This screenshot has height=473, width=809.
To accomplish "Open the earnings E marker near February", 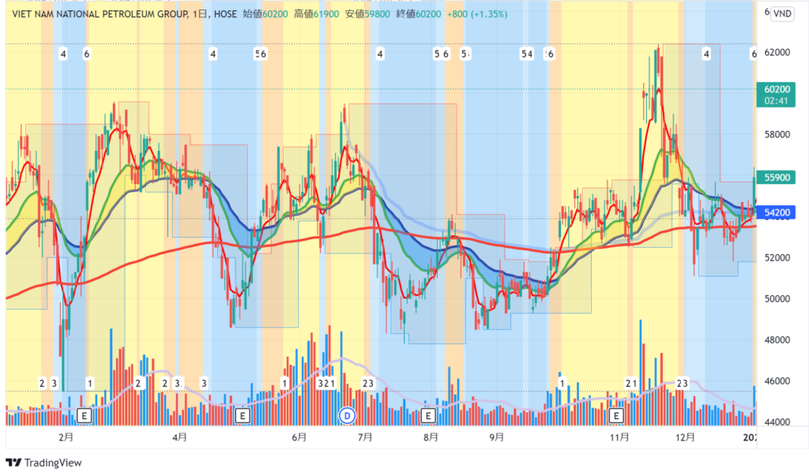I will (84, 415).
